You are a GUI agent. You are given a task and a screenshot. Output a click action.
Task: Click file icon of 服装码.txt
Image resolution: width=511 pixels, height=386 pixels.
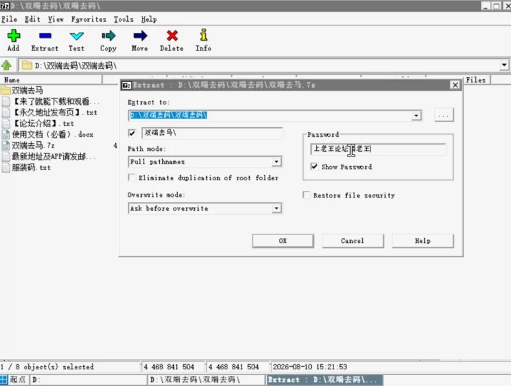tap(6, 167)
